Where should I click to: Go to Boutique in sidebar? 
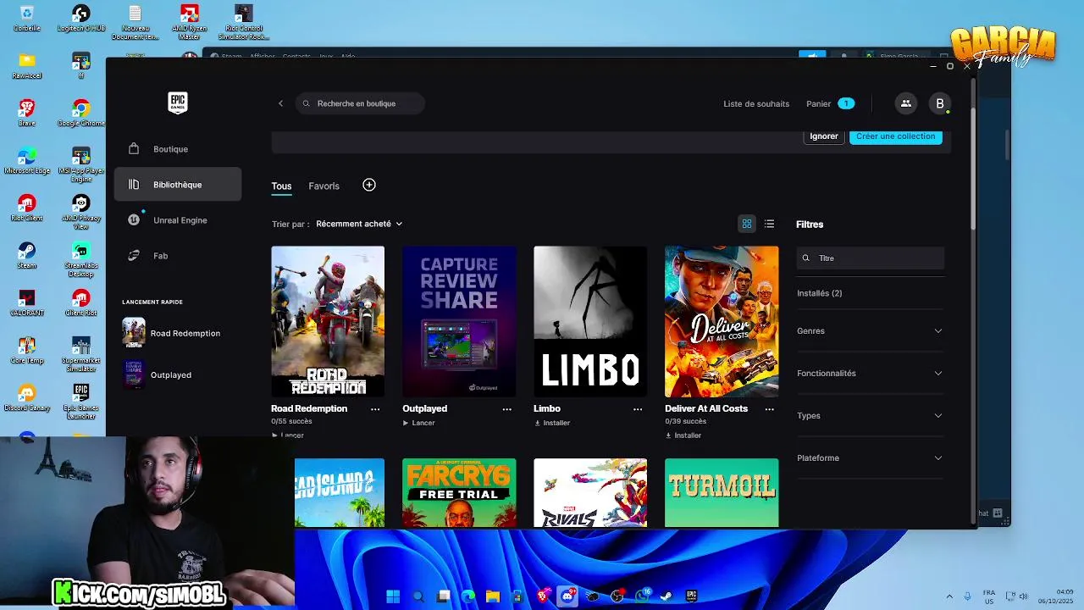click(x=178, y=149)
